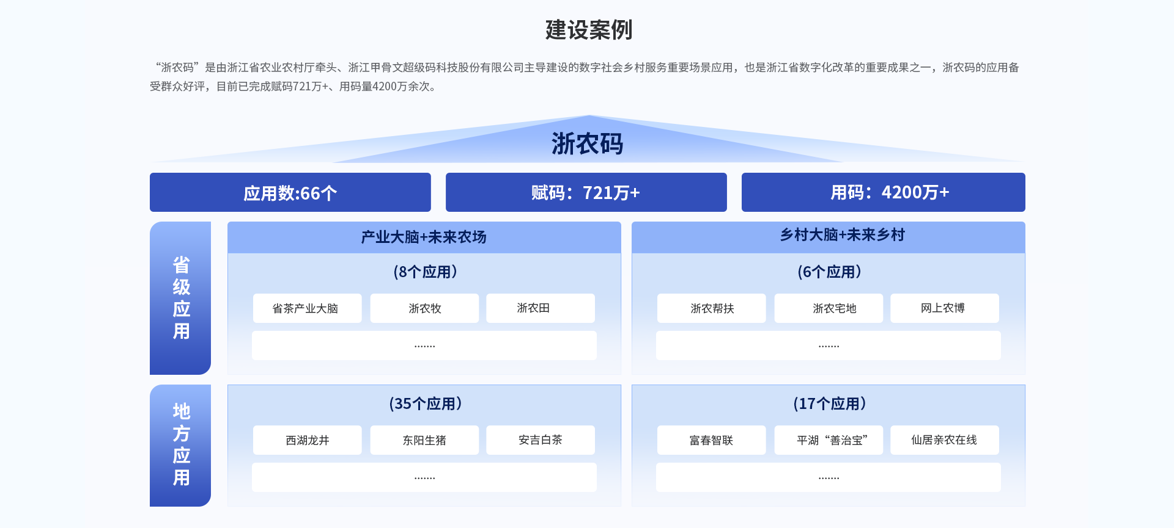This screenshot has width=1174, height=528.
Task: Select the 赋码：721万+ stat box
Action: (586, 192)
